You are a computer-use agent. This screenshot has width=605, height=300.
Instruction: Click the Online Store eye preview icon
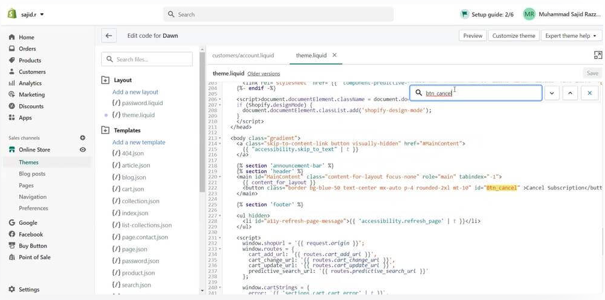tap(82, 150)
